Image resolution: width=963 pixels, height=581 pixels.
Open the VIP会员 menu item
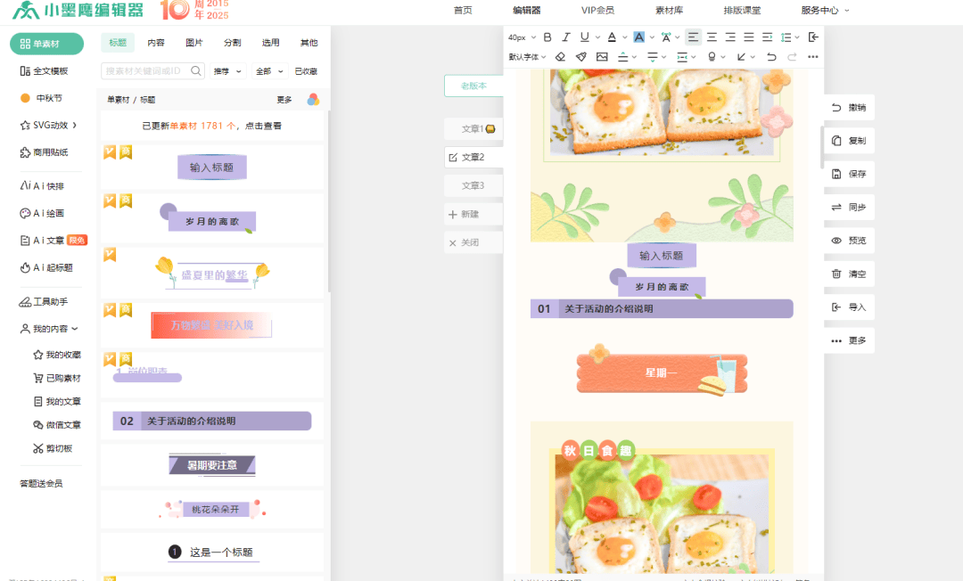pyautogui.click(x=597, y=11)
